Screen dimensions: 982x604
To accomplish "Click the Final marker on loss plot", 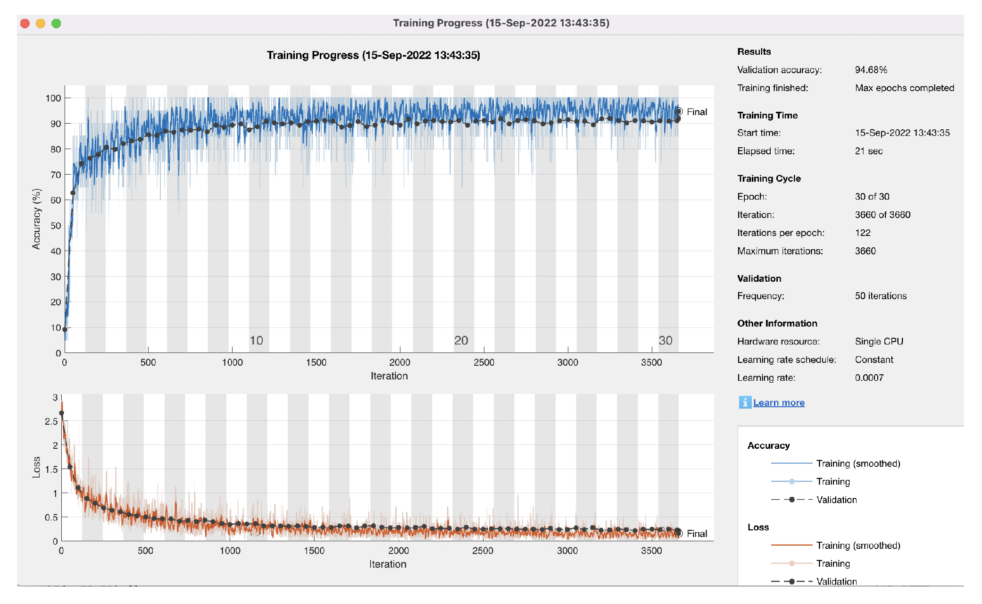I will pos(679,533).
